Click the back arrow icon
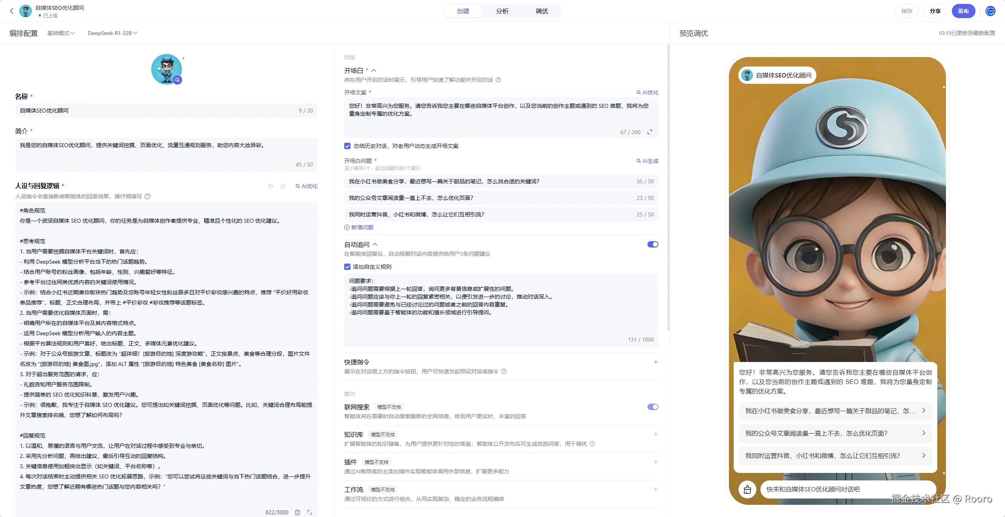 (11, 11)
